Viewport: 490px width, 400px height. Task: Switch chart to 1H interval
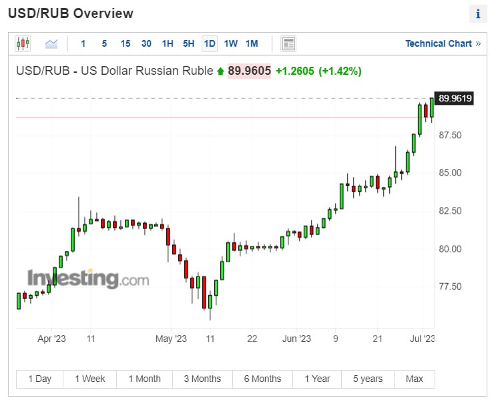(168, 44)
